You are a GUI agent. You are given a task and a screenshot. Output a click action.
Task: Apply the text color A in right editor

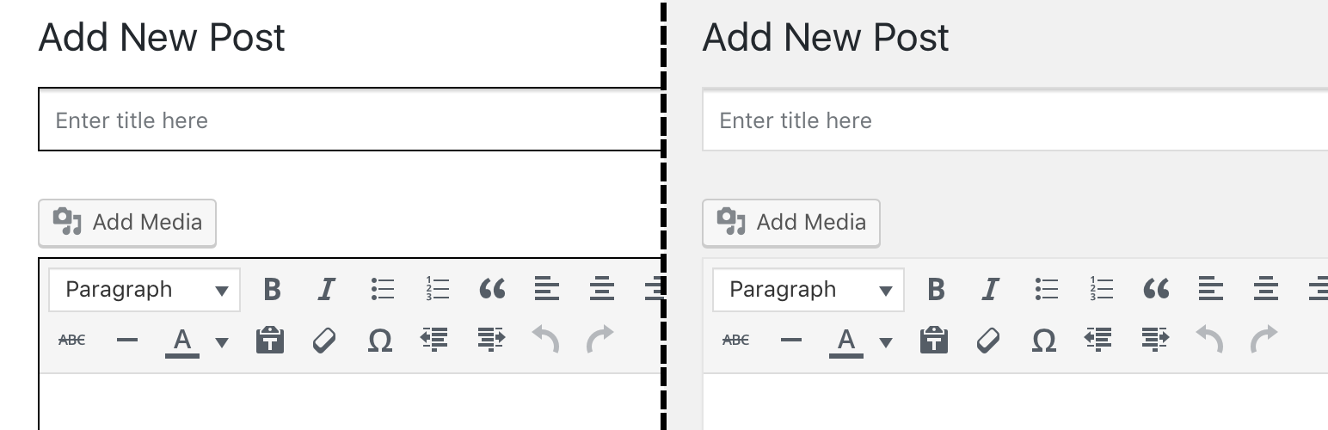point(845,341)
